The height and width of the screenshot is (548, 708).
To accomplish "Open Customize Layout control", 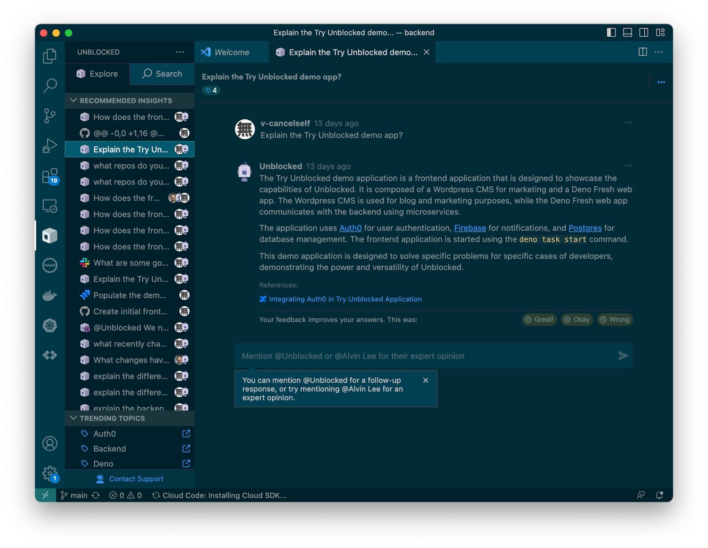I will [x=660, y=32].
